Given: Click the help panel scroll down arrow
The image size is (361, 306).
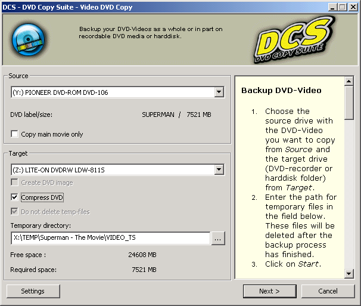Looking at the screenshot, I should [349, 274].
